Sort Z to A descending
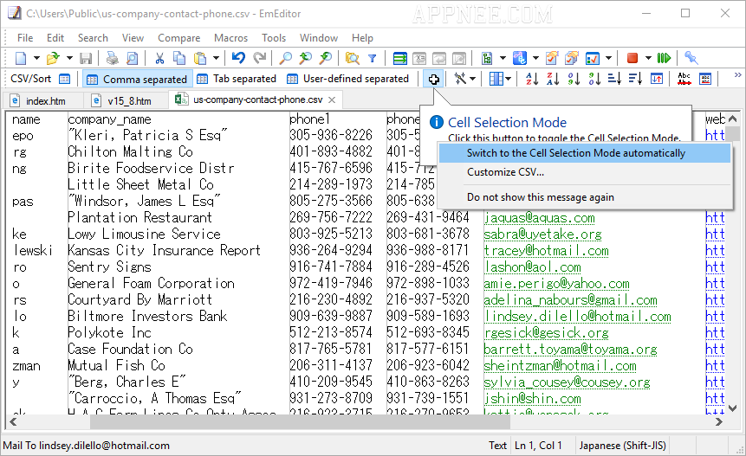Image resolution: width=746 pixels, height=456 pixels. point(553,79)
